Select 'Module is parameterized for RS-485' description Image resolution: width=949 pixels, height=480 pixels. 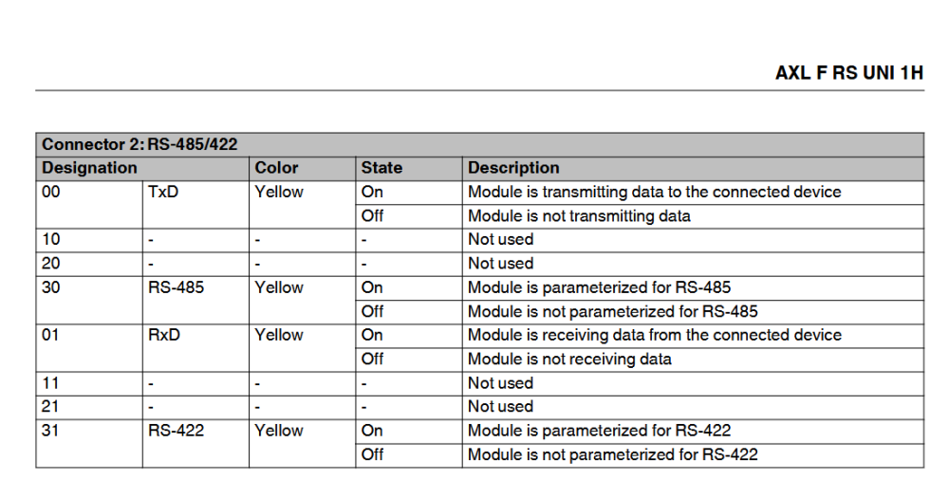[599, 287]
